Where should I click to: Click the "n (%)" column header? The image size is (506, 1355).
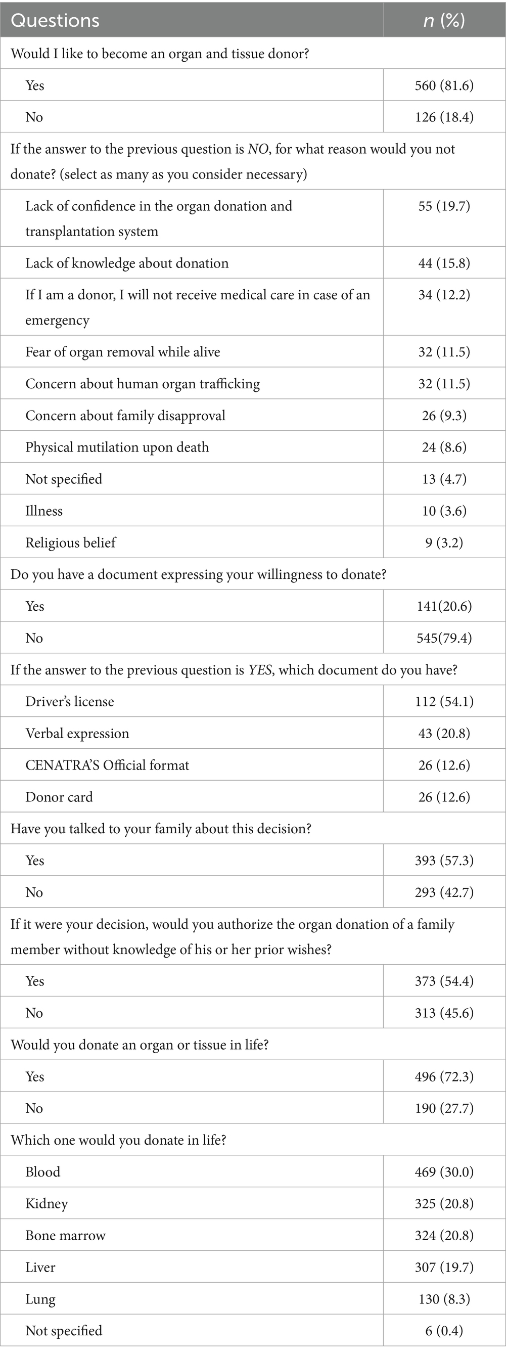444,20
